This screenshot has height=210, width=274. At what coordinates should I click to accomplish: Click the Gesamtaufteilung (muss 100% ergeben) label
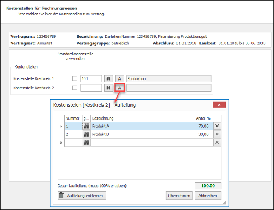tap(92, 186)
